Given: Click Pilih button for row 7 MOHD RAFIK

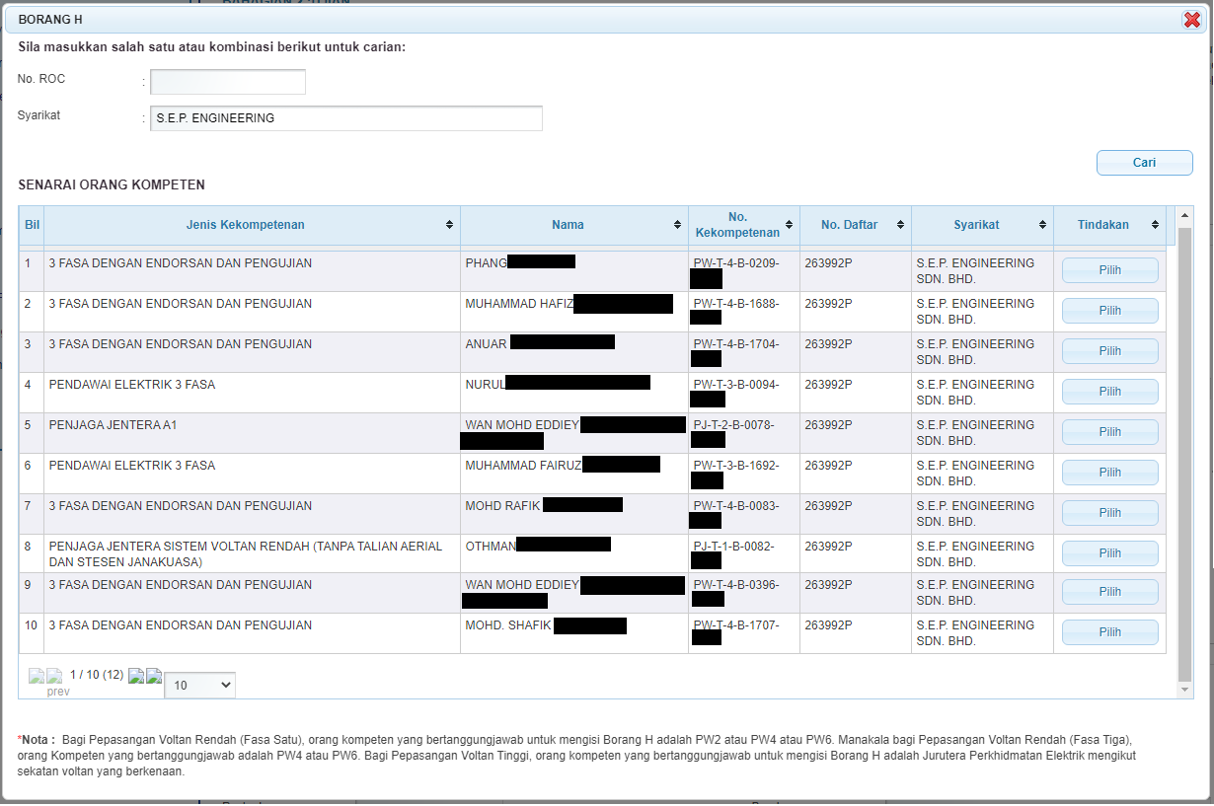Looking at the screenshot, I should click(1109, 513).
